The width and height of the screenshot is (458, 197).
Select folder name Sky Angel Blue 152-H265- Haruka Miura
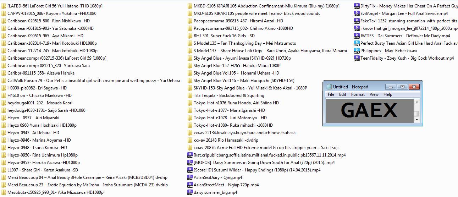coord(237,66)
